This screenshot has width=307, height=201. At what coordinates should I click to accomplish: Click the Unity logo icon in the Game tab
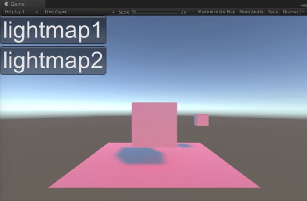(7, 4)
